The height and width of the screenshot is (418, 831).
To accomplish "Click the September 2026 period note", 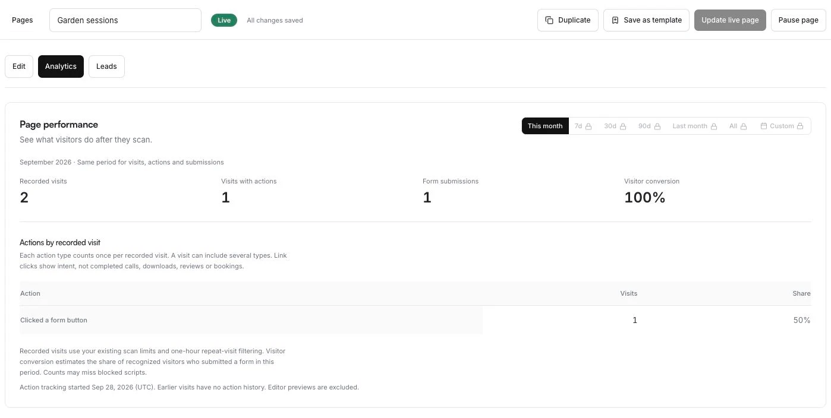I will [122, 162].
